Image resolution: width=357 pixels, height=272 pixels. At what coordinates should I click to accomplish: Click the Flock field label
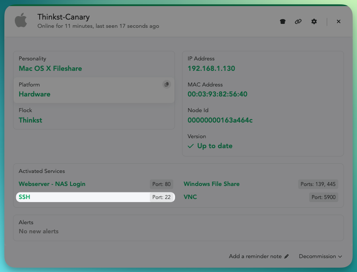[25, 110]
